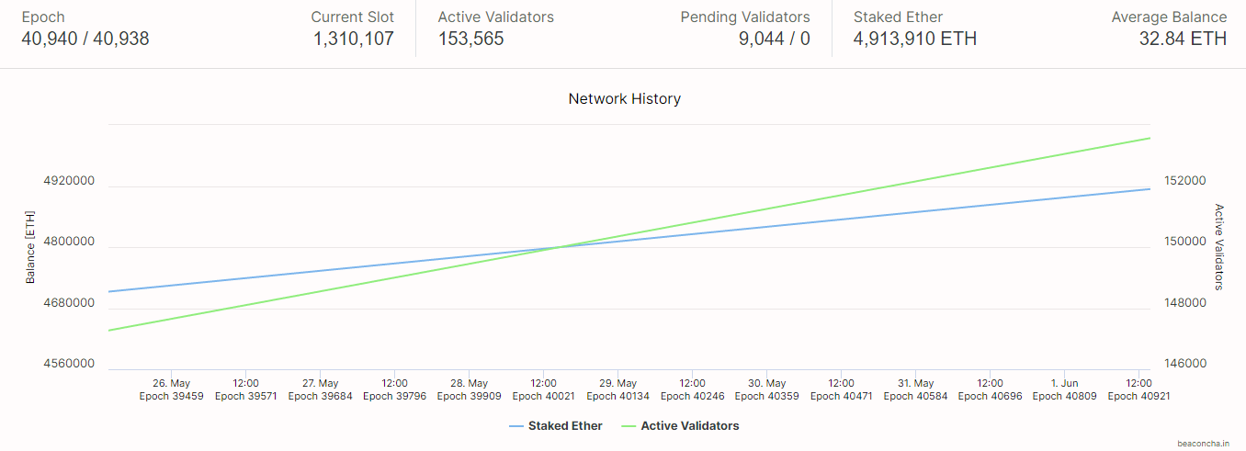Toggle the Active Validators legend series
The height and width of the screenshot is (451, 1246).
(689, 426)
